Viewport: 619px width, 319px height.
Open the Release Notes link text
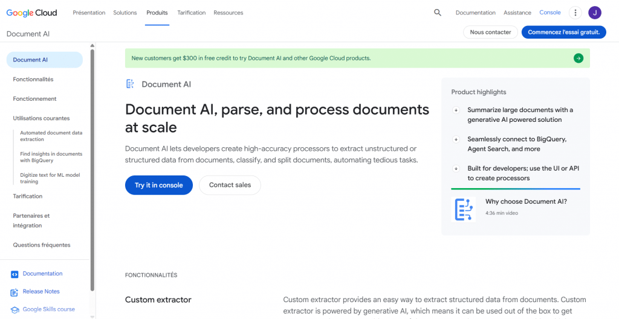click(x=42, y=291)
